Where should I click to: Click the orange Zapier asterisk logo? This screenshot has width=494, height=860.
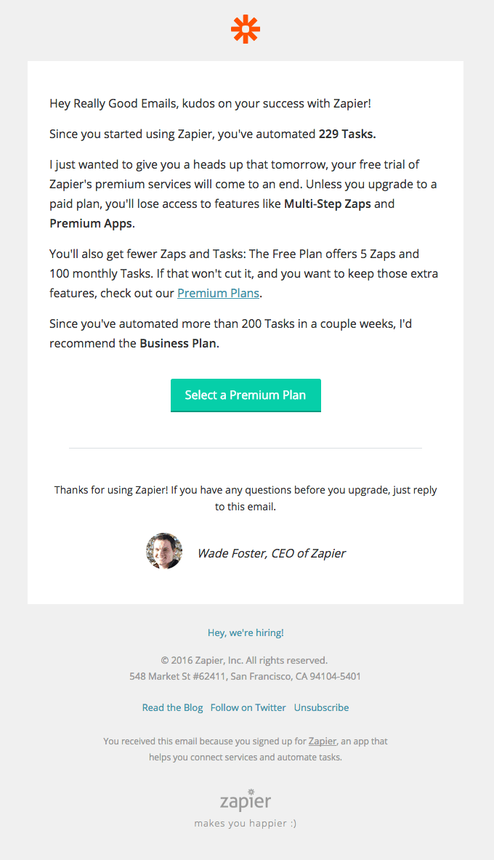(x=246, y=29)
